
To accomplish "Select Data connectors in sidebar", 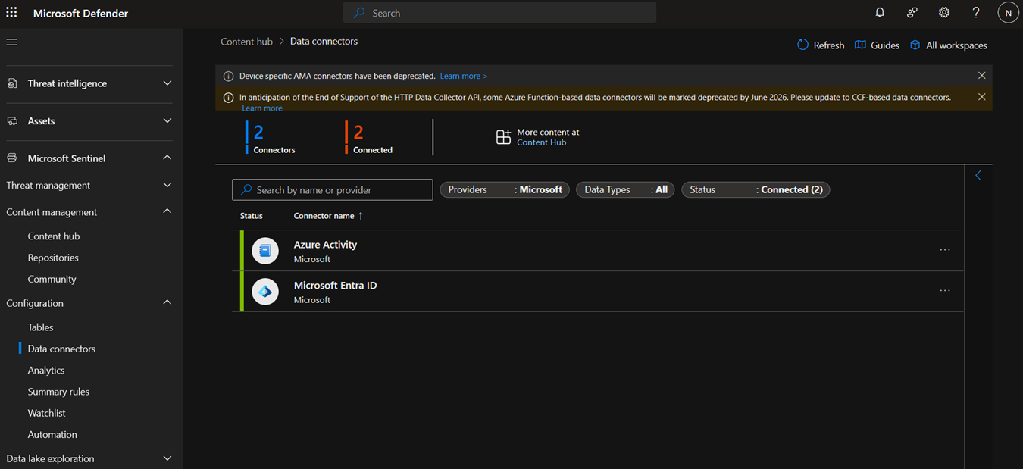I will 61,349.
